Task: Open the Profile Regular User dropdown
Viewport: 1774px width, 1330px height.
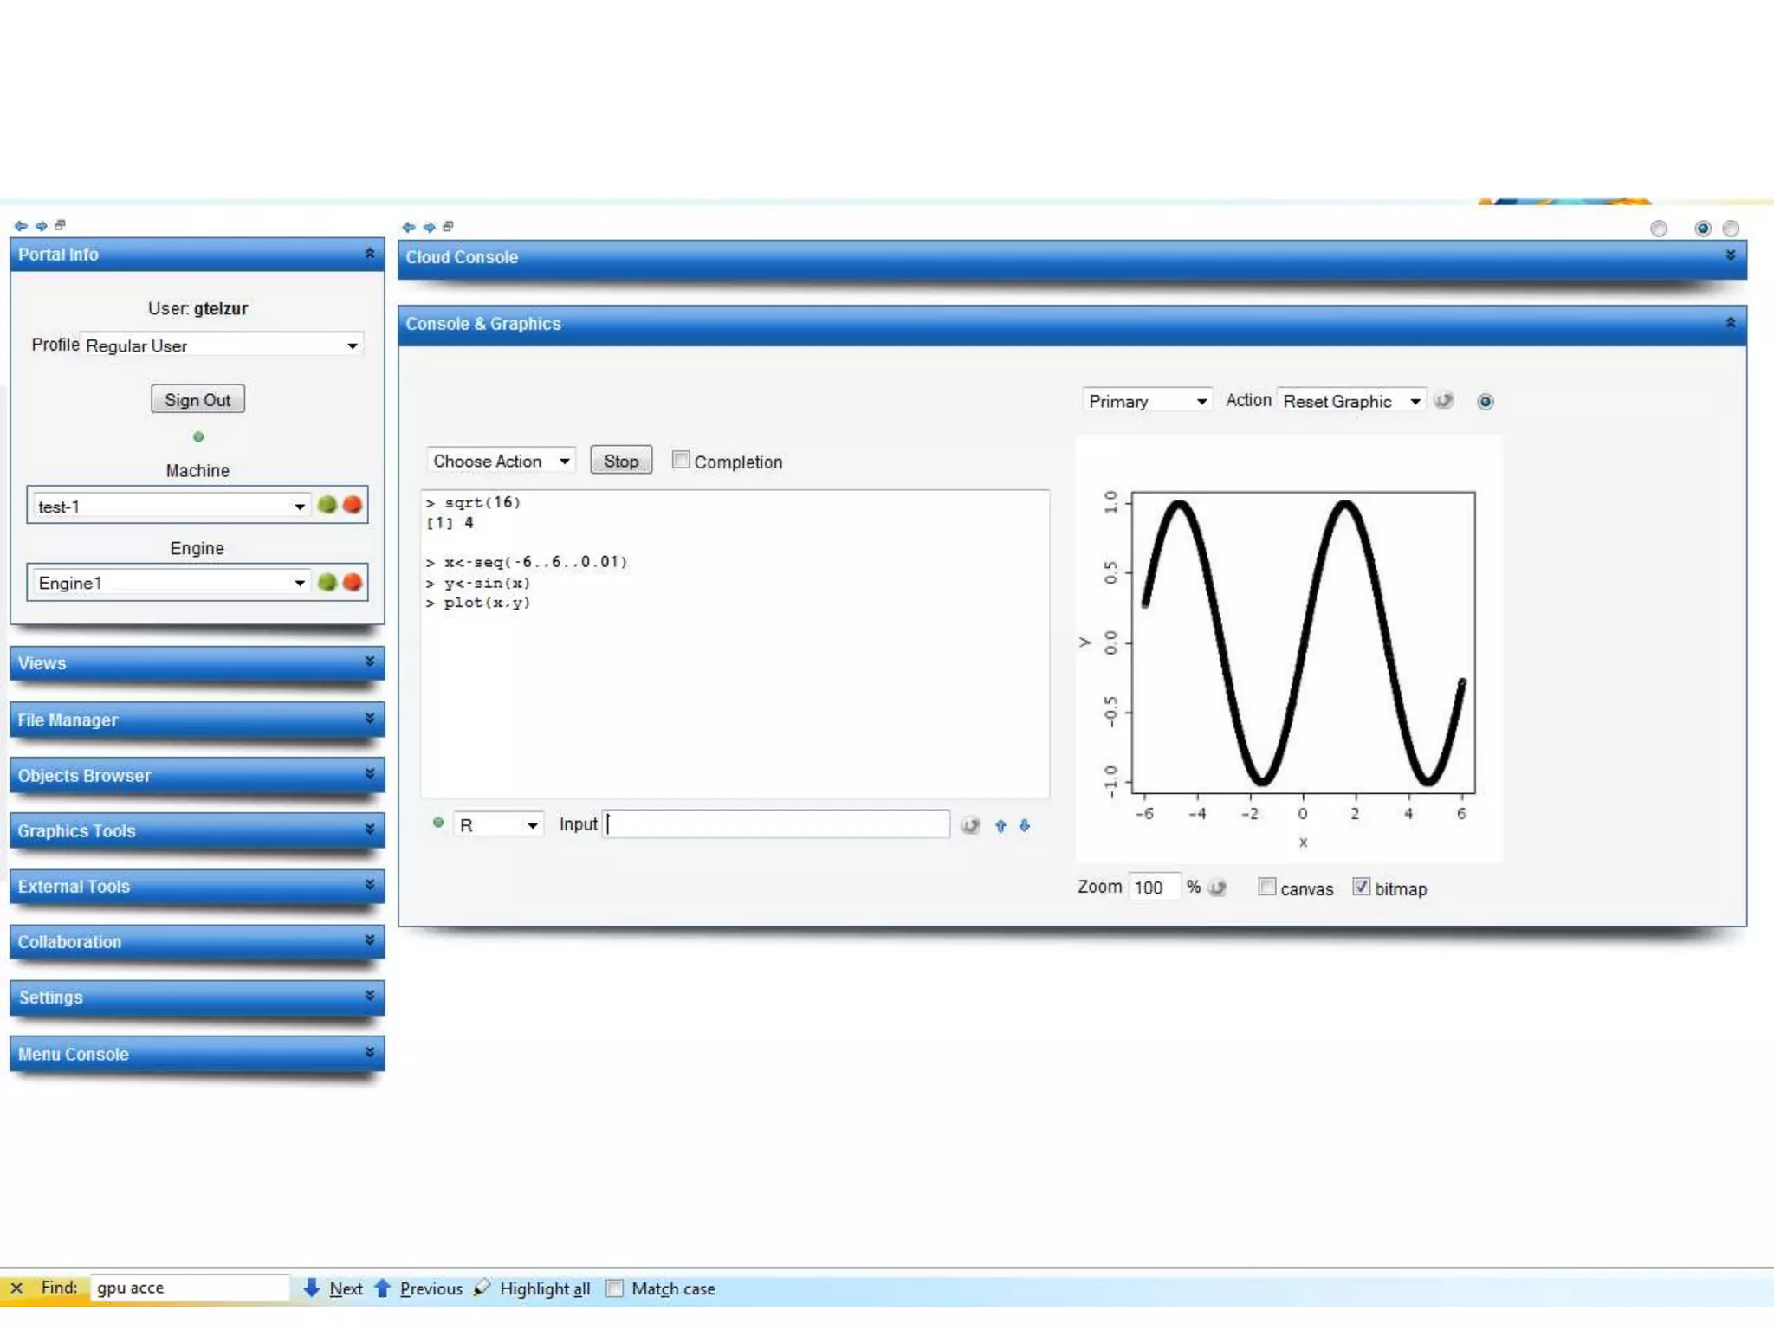Action: coord(221,345)
